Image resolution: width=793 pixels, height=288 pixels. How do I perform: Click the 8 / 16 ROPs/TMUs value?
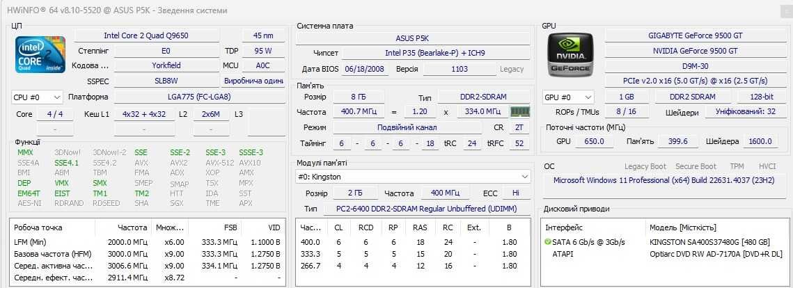click(x=626, y=112)
